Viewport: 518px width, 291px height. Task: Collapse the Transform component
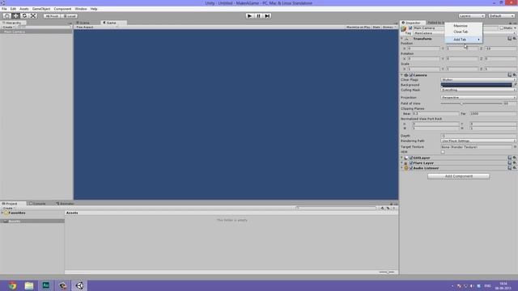402,39
